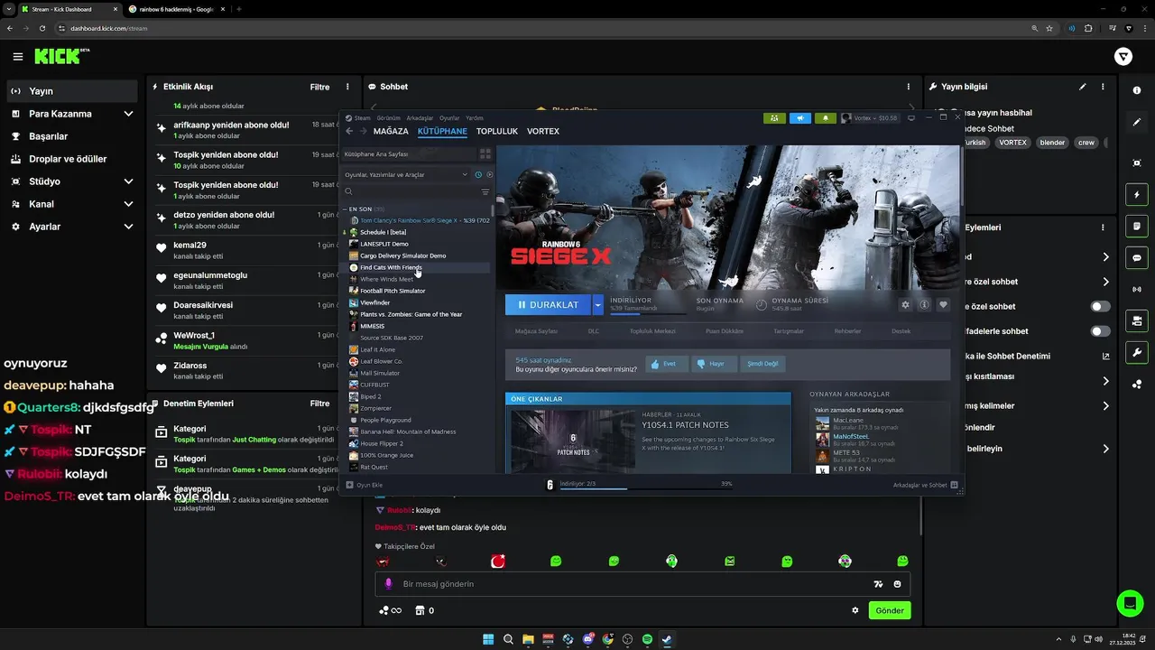1155x650 pixels.
Task: Collapse the EN SON category in Steam
Action: point(345,209)
